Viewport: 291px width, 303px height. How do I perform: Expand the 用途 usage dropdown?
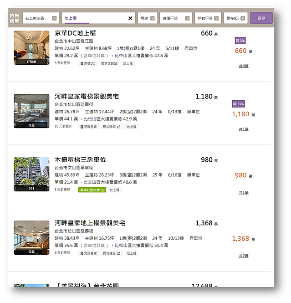pyautogui.click(x=148, y=18)
